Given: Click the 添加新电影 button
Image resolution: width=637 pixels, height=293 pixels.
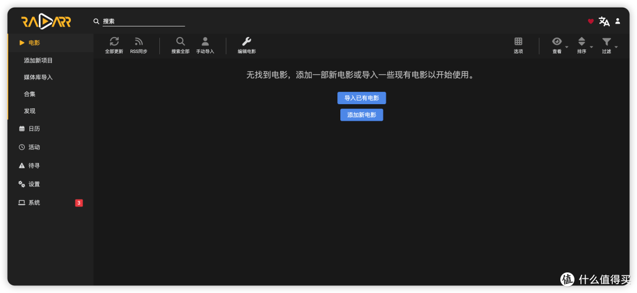Looking at the screenshot, I should click(362, 115).
